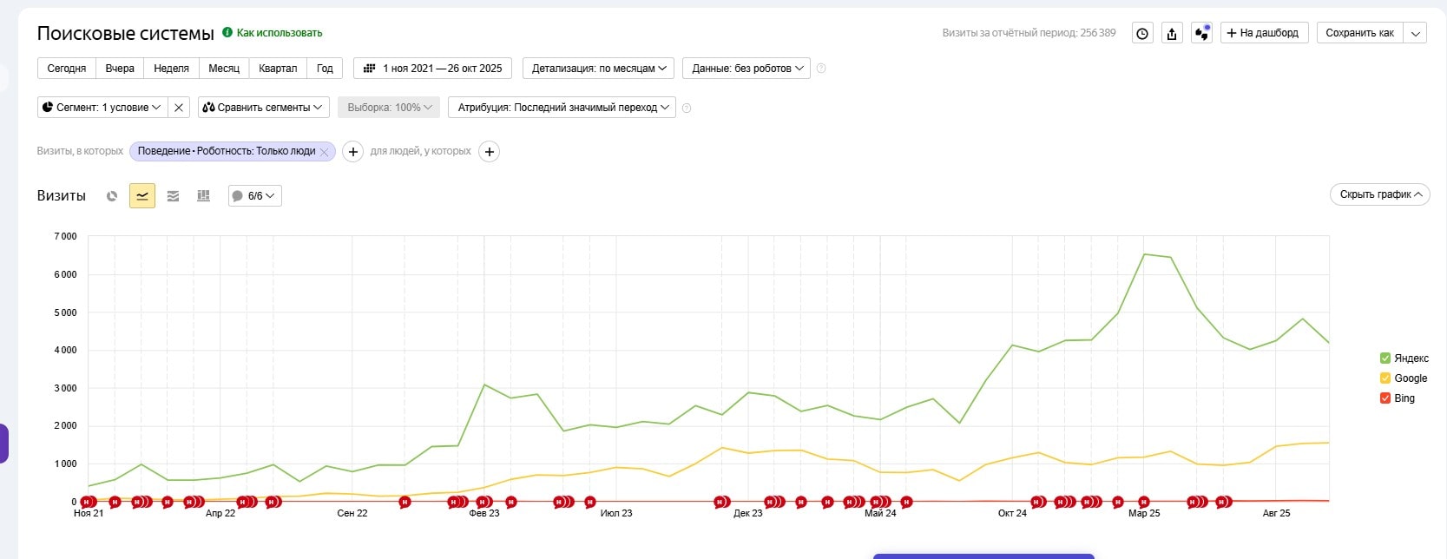Screen dimensions: 1447x559
Task: Select the Квартал period tab
Action: click(278, 69)
